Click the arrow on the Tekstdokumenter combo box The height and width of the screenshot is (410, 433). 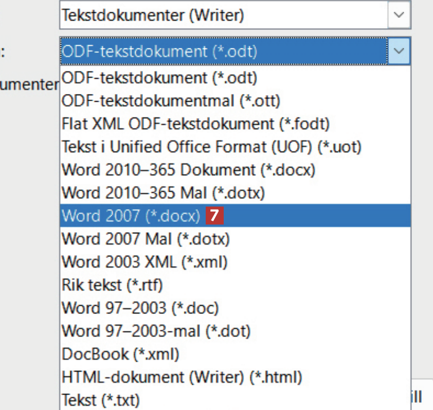pos(399,15)
